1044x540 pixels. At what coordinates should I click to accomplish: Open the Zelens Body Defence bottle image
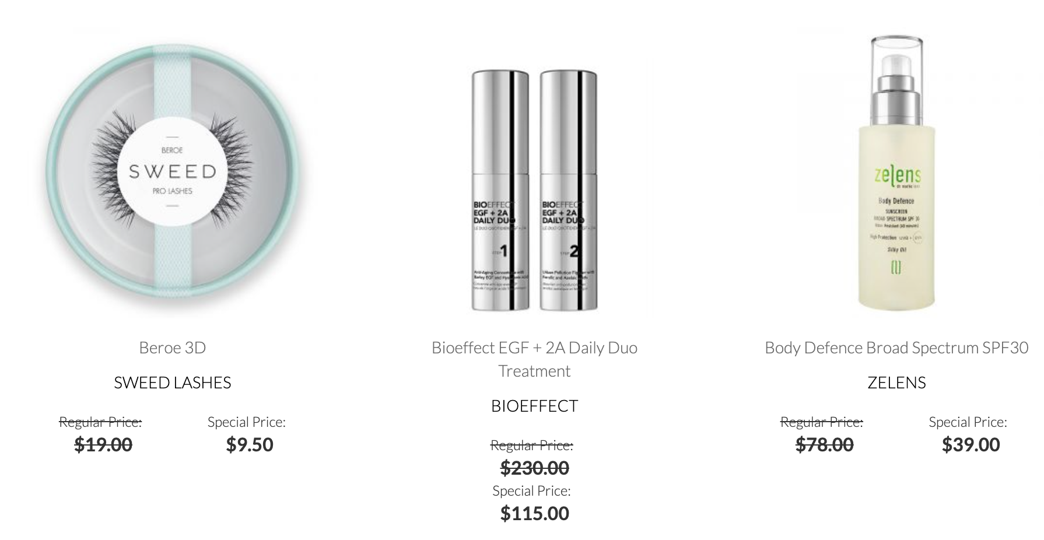point(896,173)
